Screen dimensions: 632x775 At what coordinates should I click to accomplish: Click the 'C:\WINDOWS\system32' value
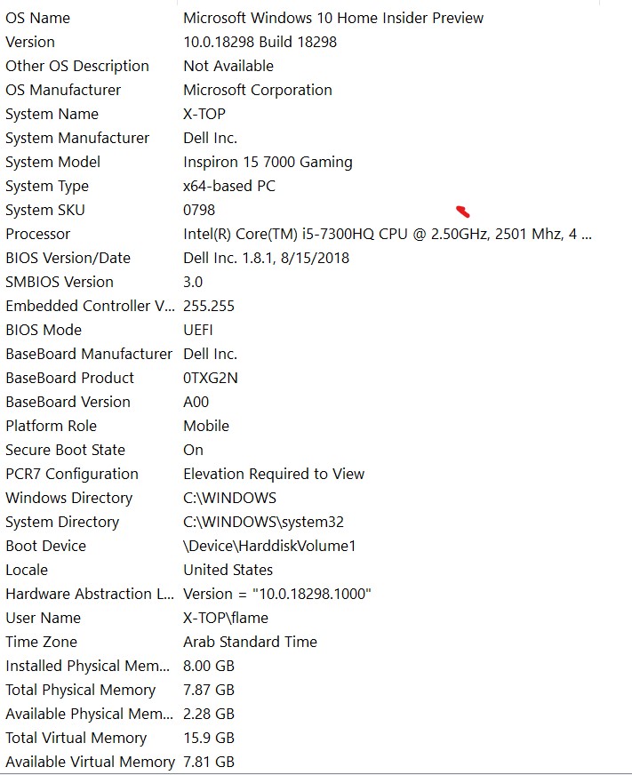click(x=263, y=522)
